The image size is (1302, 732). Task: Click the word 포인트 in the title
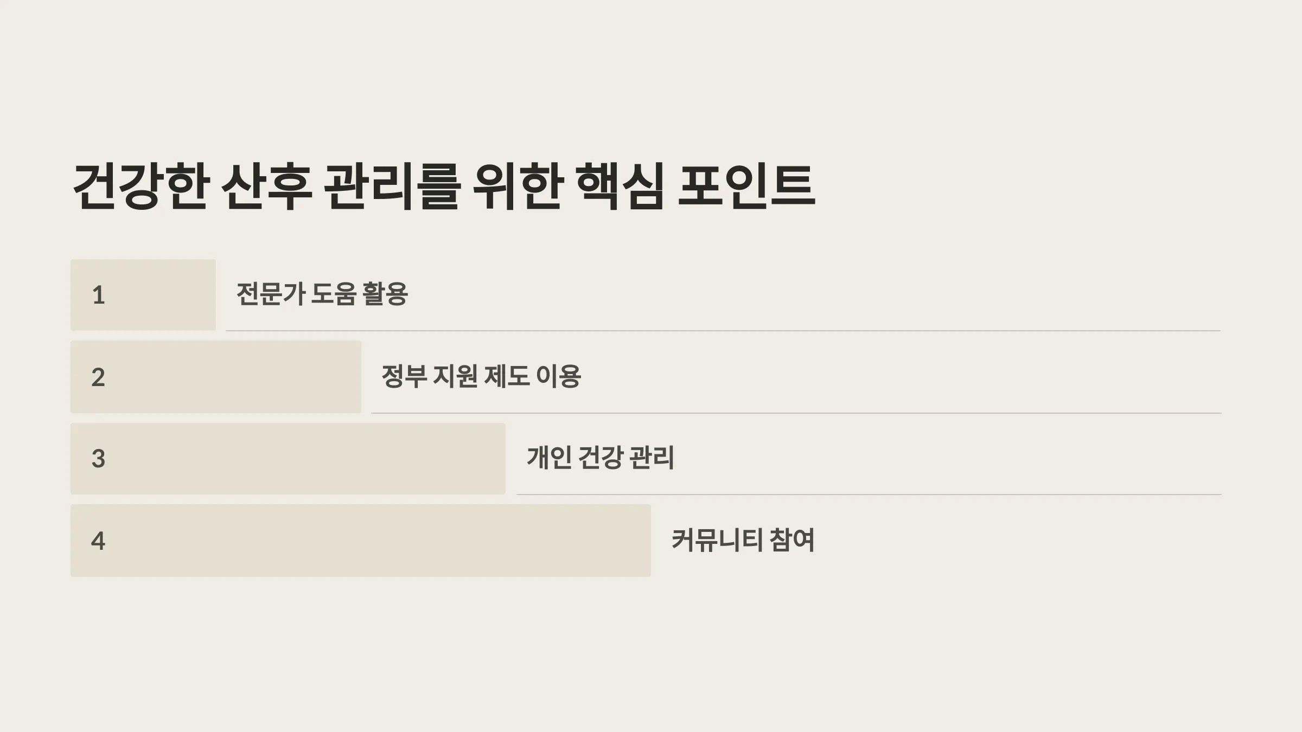[x=747, y=187]
